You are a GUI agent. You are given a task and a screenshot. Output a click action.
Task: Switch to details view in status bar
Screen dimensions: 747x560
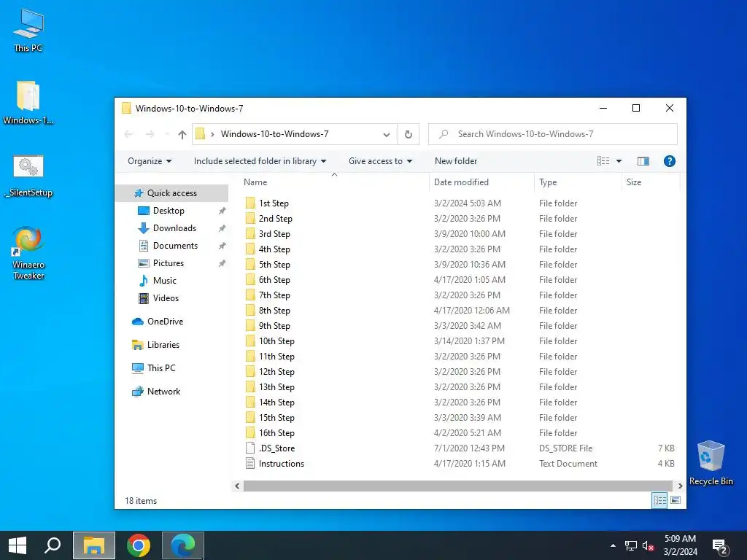click(x=659, y=500)
